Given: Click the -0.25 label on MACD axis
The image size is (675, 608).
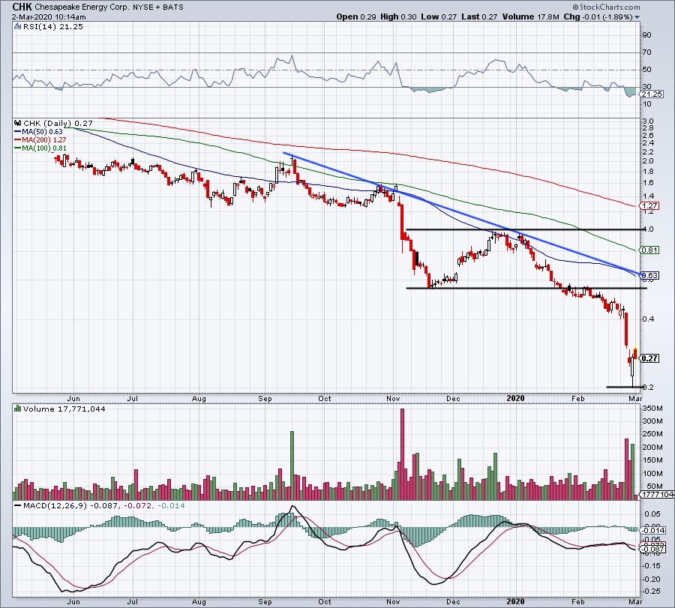Looking at the screenshot, I should (x=652, y=592).
